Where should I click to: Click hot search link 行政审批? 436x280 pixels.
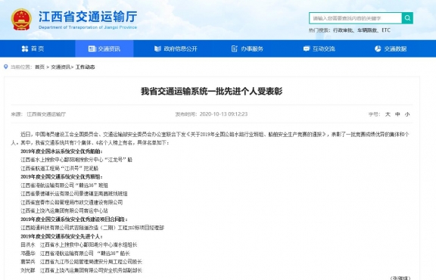tap(343, 30)
